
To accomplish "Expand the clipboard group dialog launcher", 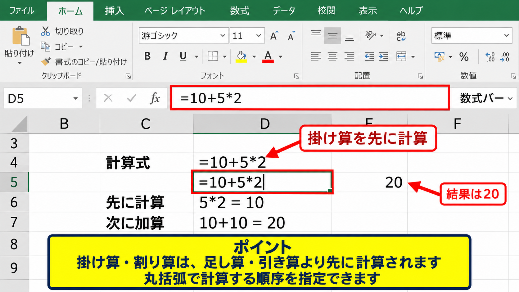I will [x=128, y=76].
